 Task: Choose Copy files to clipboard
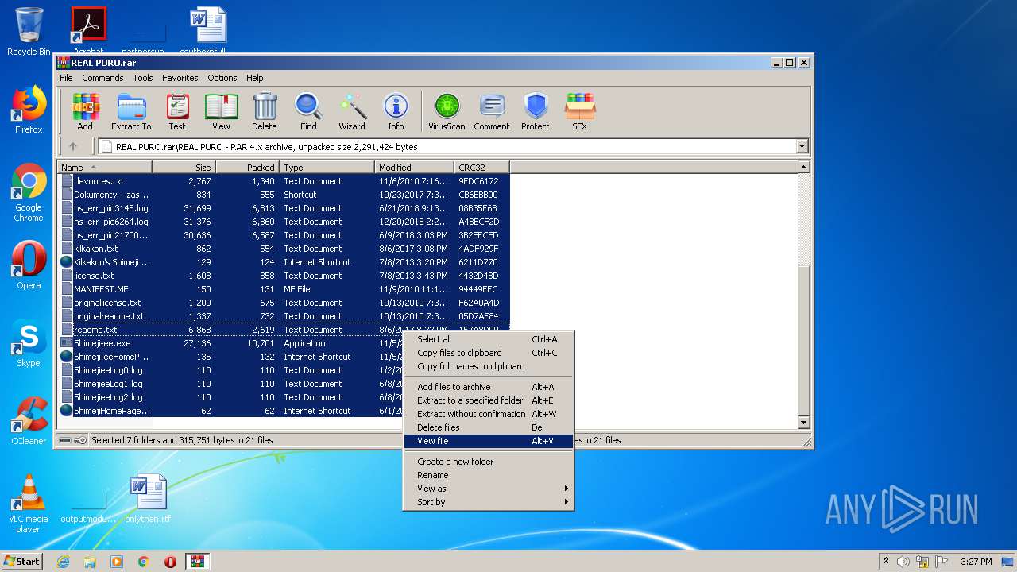tap(488, 353)
